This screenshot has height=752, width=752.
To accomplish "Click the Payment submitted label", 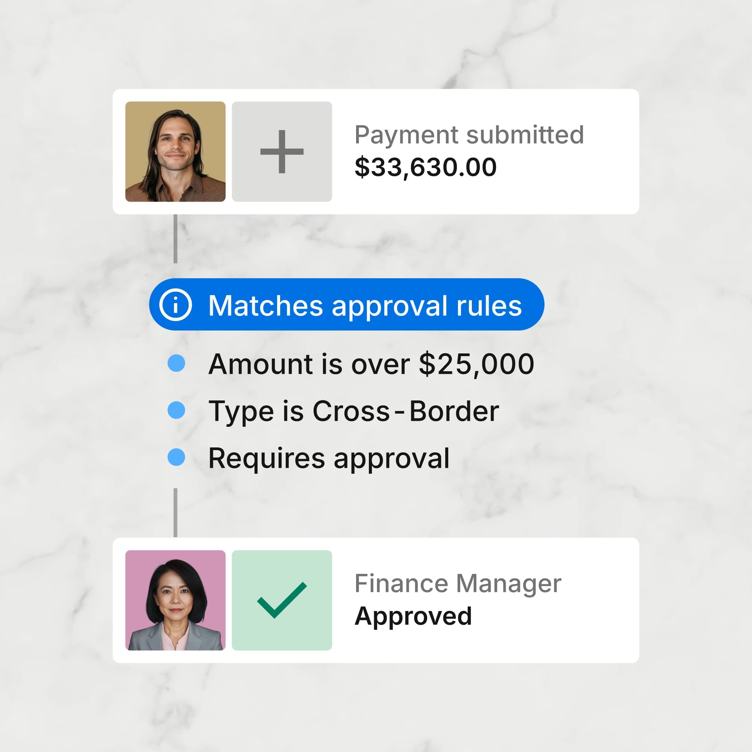I will [469, 135].
